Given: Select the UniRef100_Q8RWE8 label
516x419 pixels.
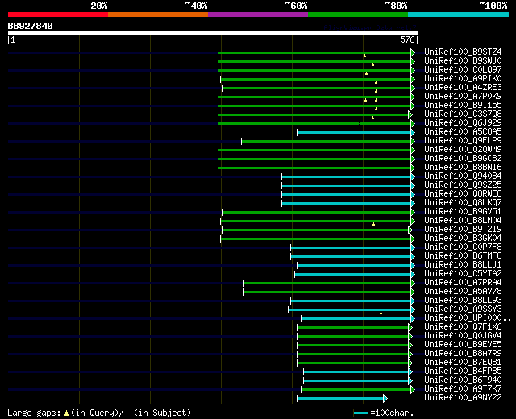Looking at the screenshot, I should (x=463, y=194).
